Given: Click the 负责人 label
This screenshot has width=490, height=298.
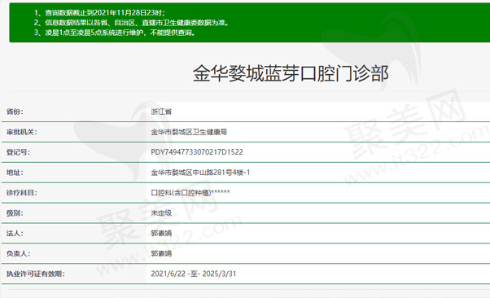Looking at the screenshot, I should (x=18, y=253).
